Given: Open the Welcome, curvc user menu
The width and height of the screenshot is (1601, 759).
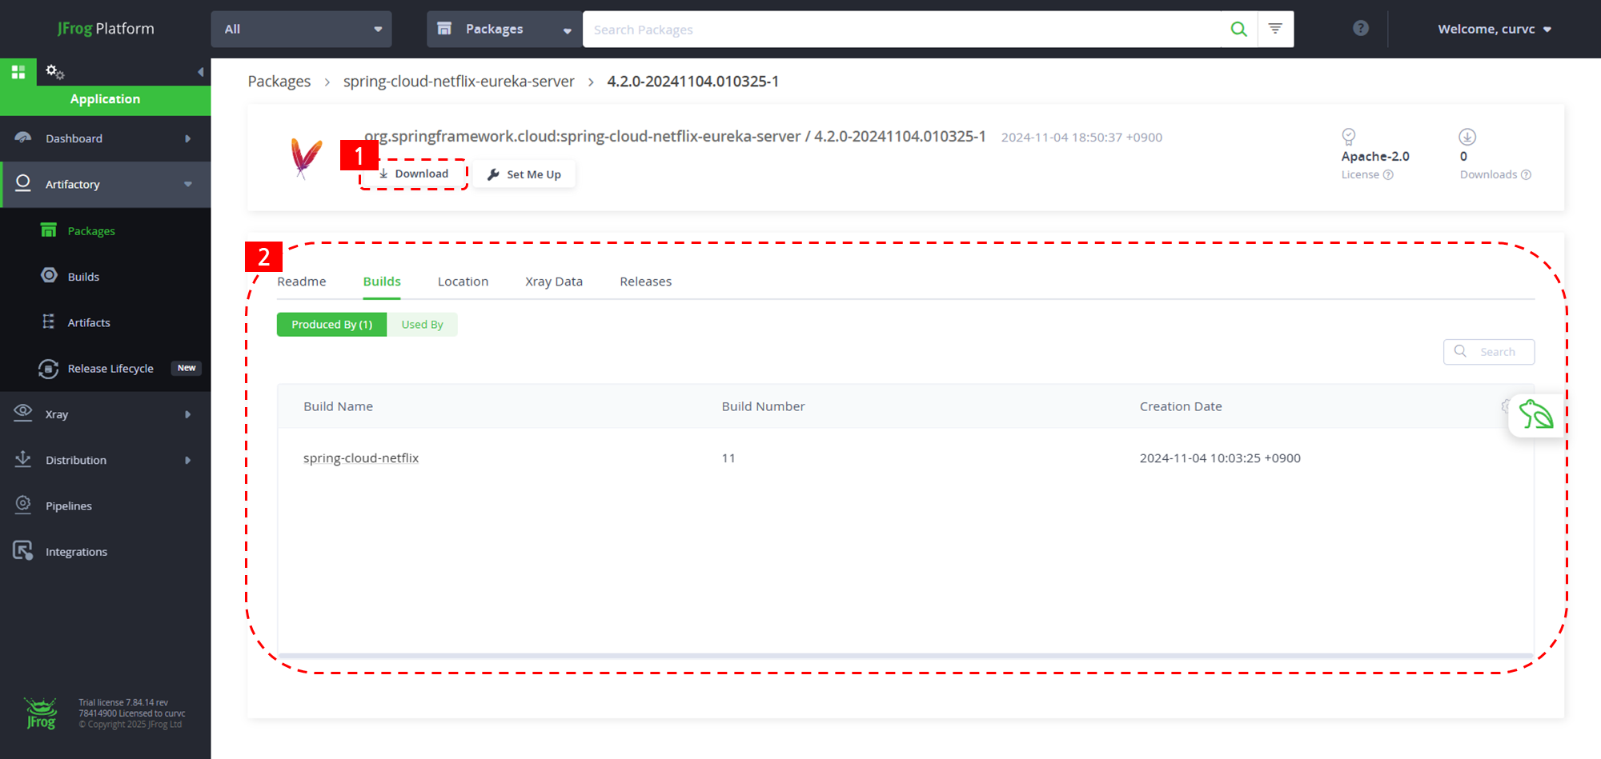Looking at the screenshot, I should coord(1494,29).
